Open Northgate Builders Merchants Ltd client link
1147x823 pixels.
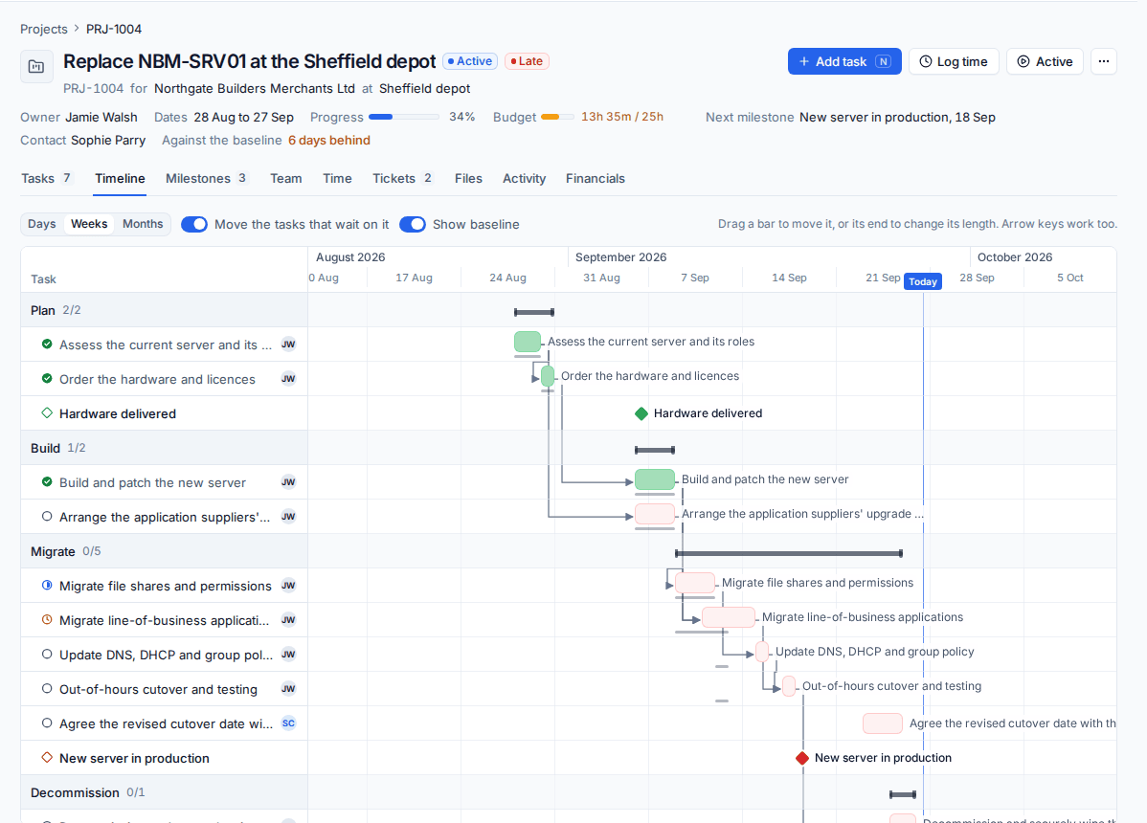tap(255, 88)
